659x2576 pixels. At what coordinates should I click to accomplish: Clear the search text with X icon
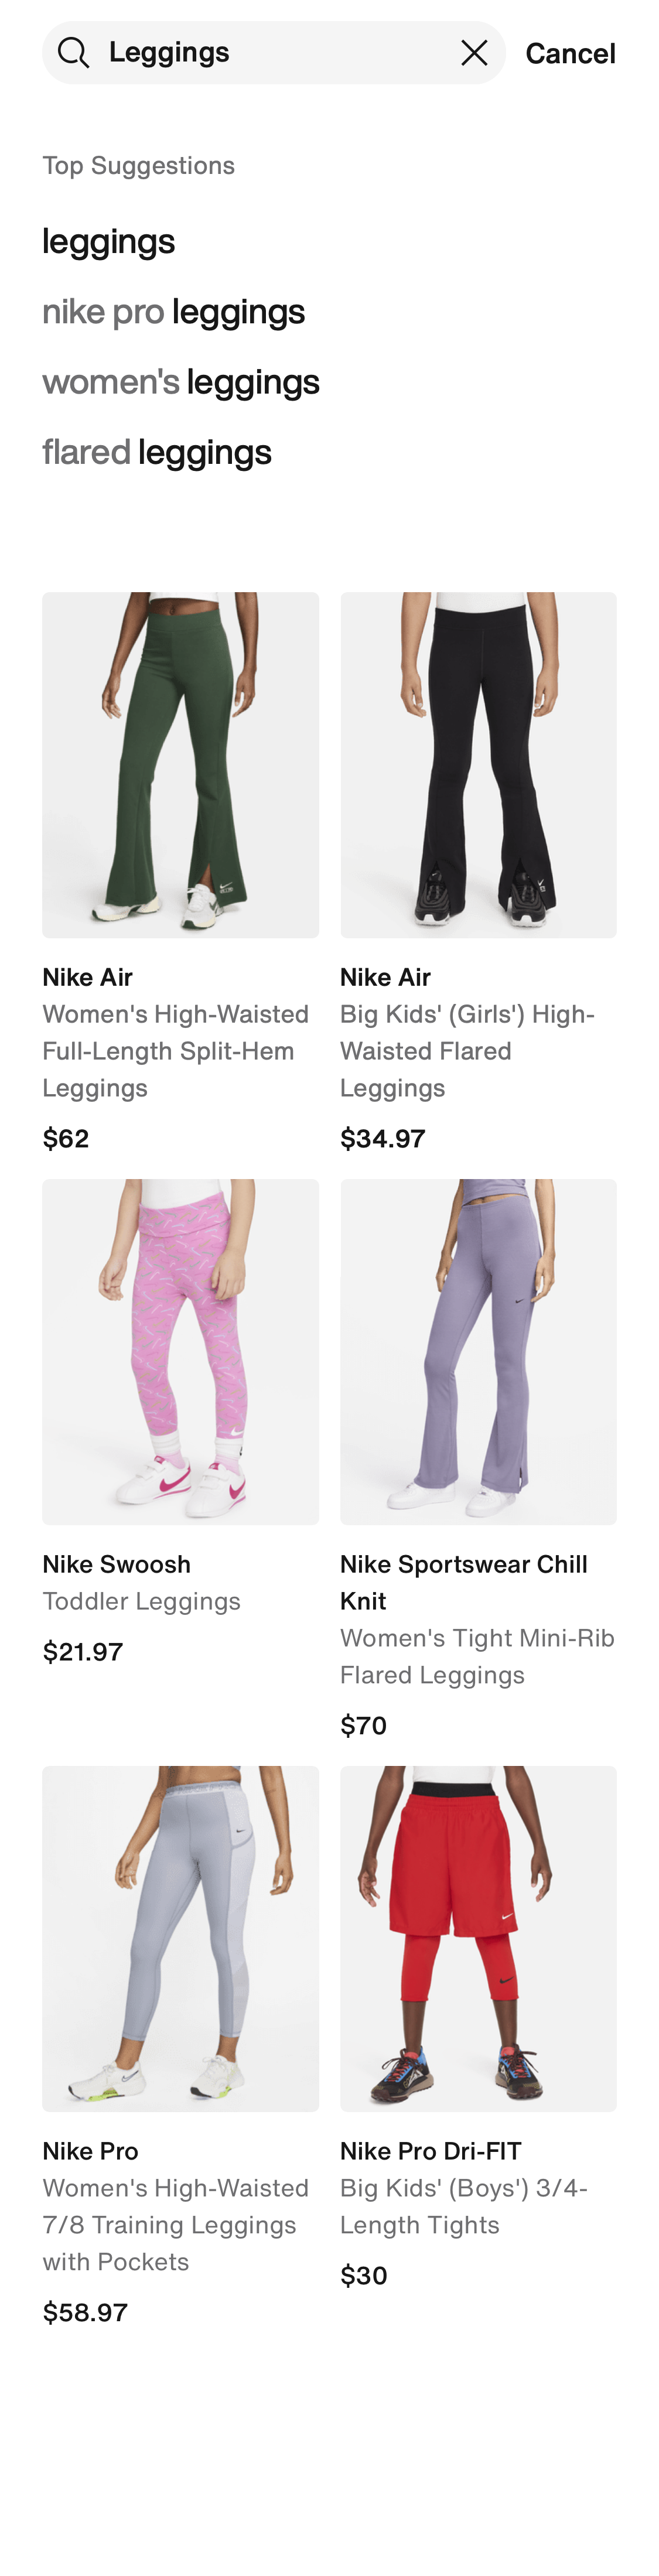click(474, 53)
